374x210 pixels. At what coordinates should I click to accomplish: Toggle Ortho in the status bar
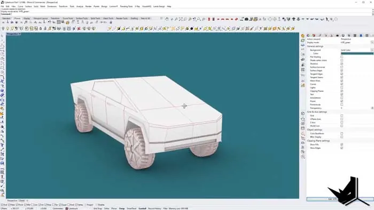(107, 208)
